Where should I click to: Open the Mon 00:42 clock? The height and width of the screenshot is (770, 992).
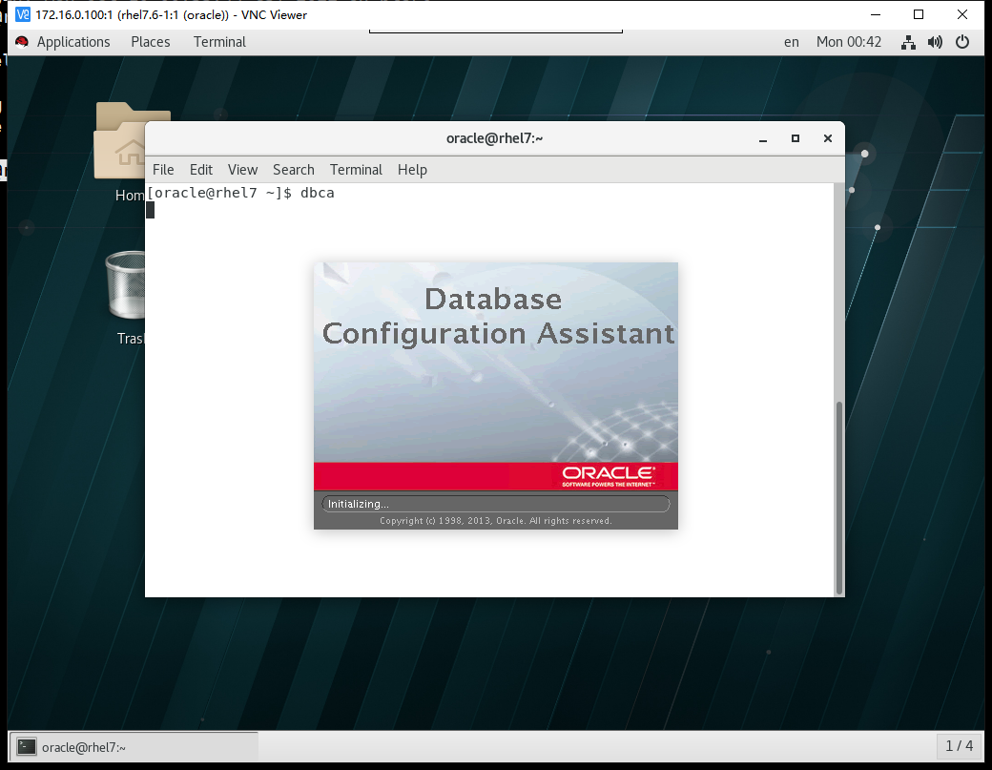pos(848,42)
